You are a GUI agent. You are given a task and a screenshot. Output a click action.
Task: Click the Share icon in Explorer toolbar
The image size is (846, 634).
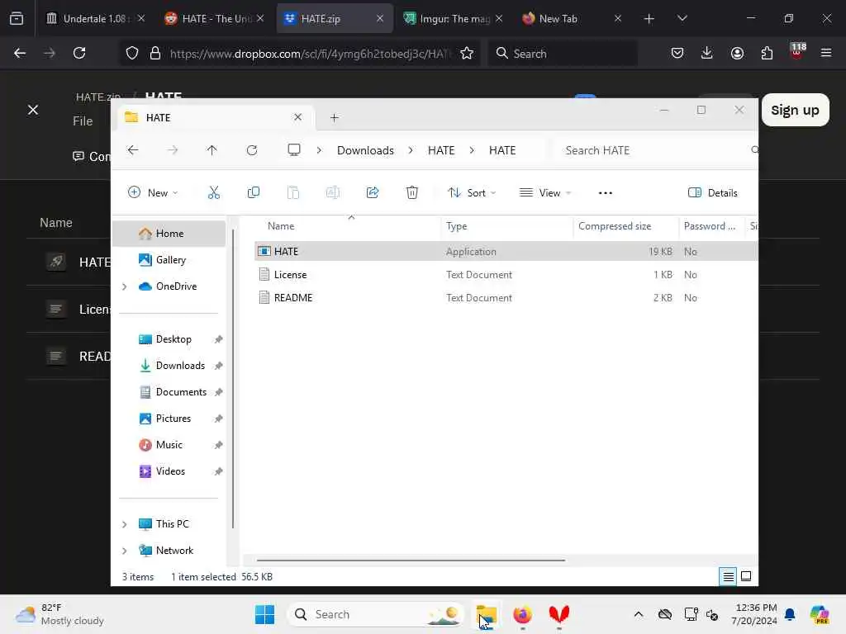[x=373, y=192]
